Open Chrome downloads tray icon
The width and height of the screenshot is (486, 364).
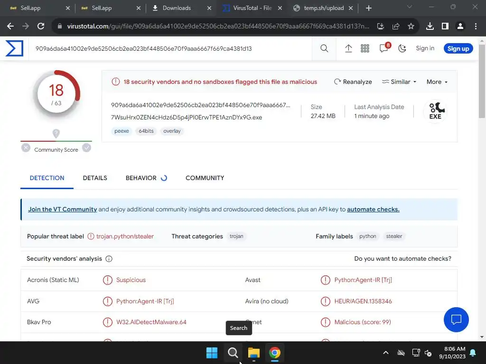tap(430, 27)
